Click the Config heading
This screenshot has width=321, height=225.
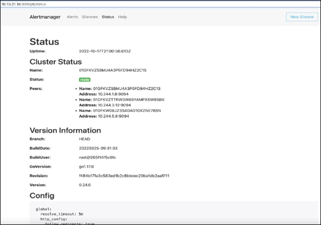42,195
